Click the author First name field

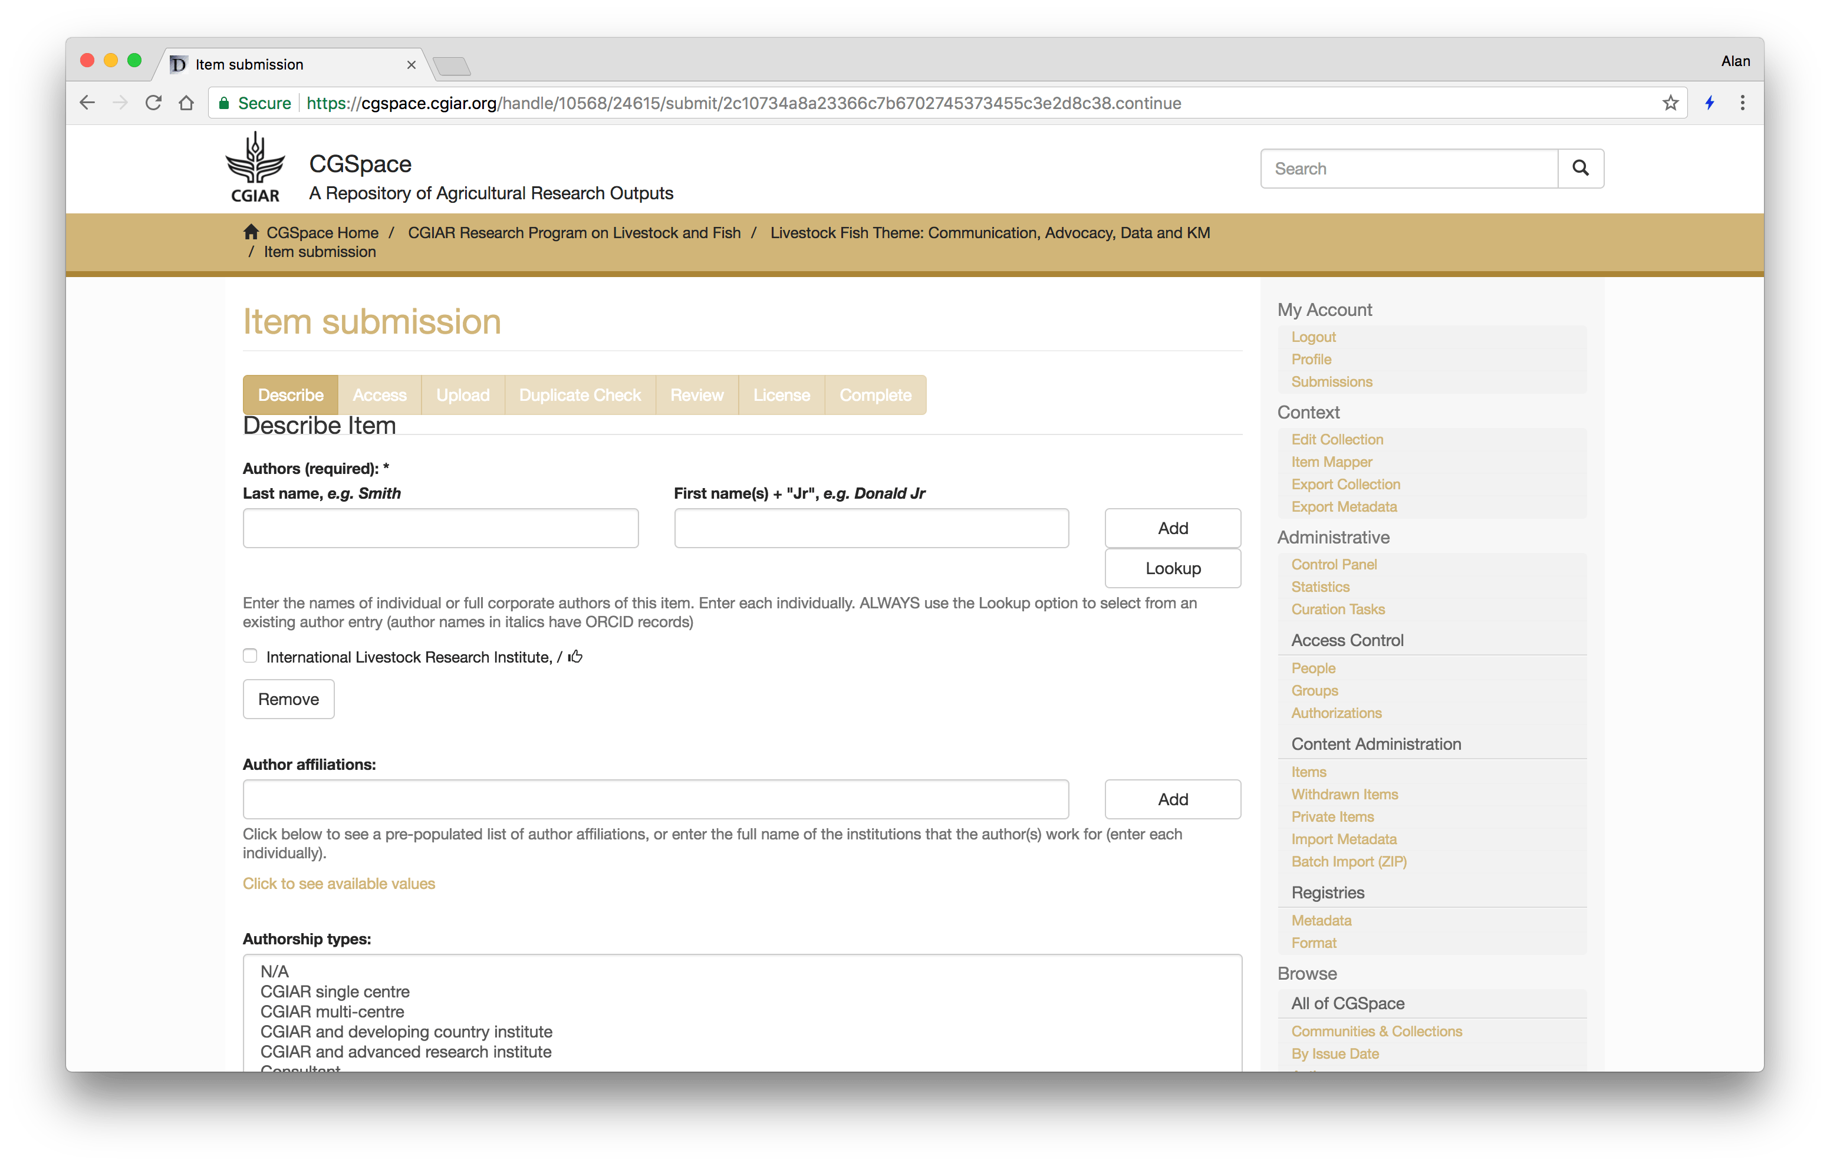click(872, 528)
